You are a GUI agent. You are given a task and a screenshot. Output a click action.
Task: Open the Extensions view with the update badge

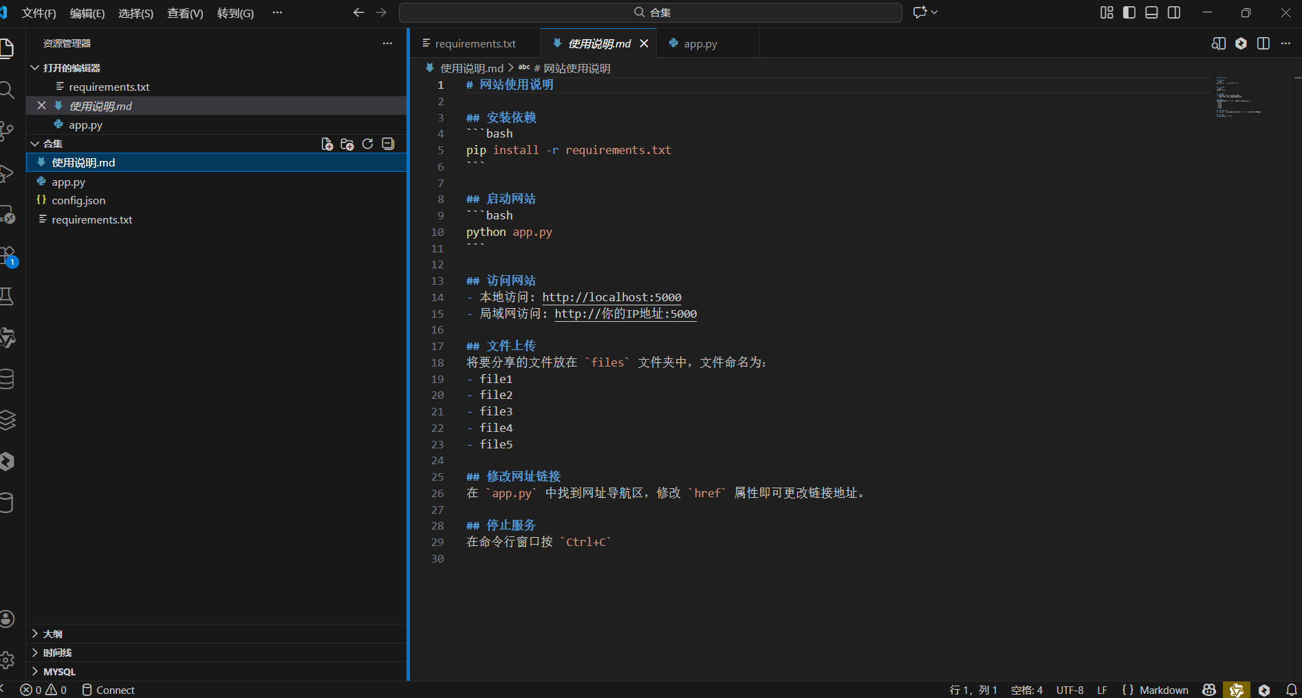point(8,256)
